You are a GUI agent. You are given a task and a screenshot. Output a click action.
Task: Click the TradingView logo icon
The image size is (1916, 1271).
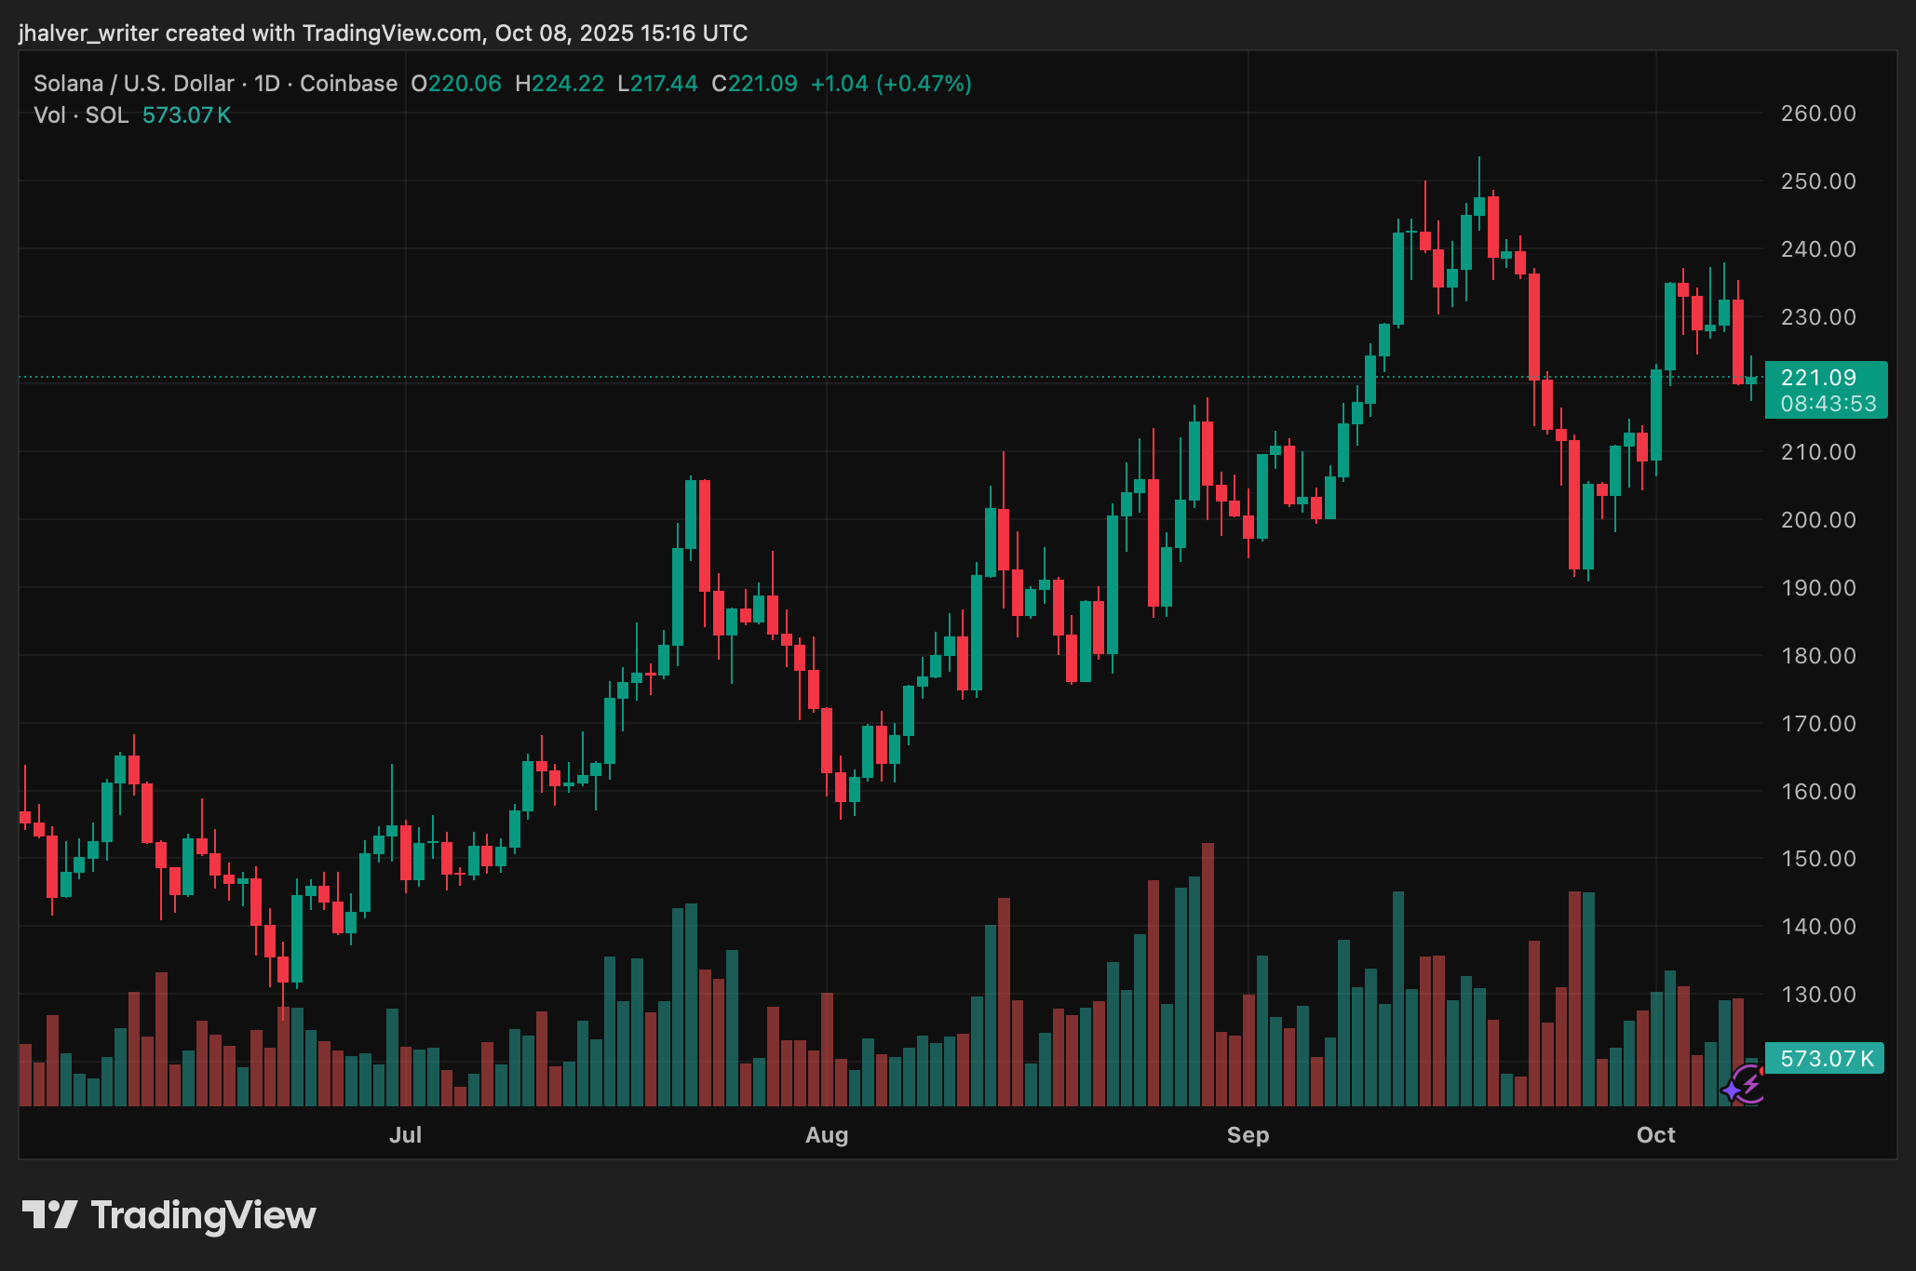tap(49, 1214)
